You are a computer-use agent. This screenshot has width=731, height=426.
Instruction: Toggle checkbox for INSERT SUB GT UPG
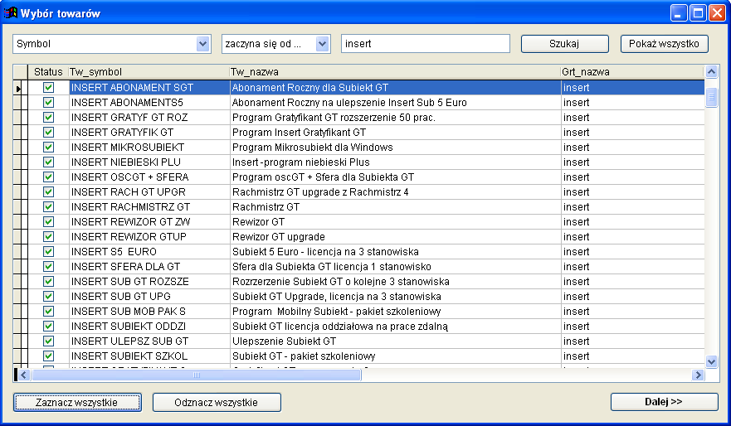pyautogui.click(x=48, y=296)
